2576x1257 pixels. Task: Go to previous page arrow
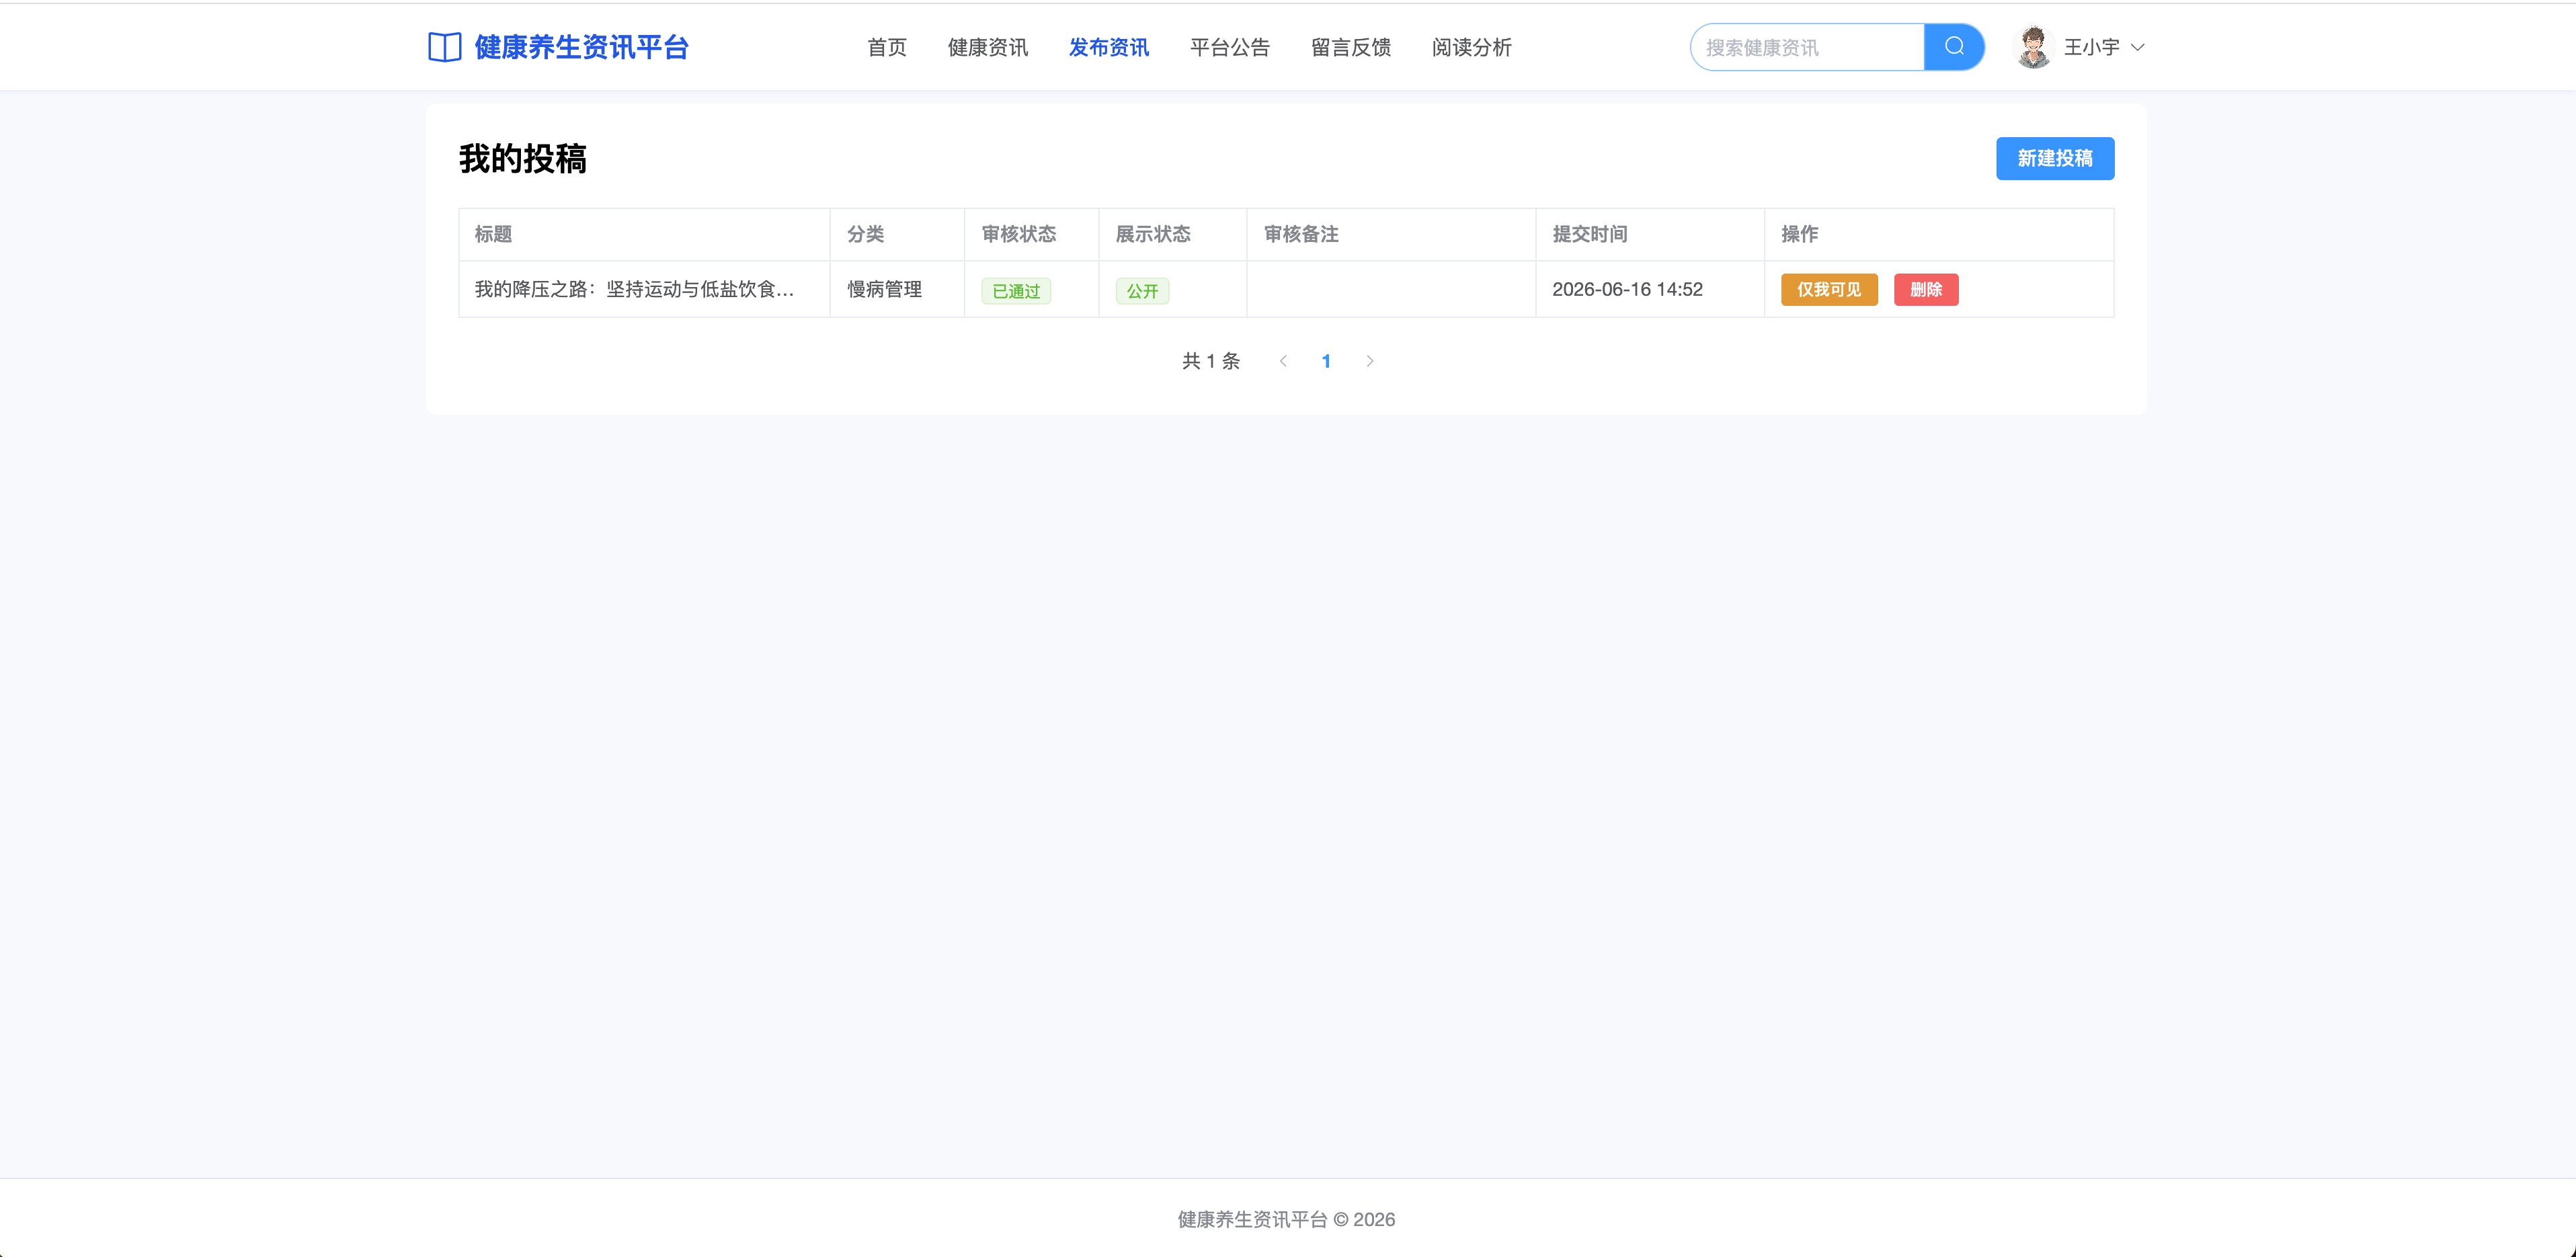pos(1283,361)
